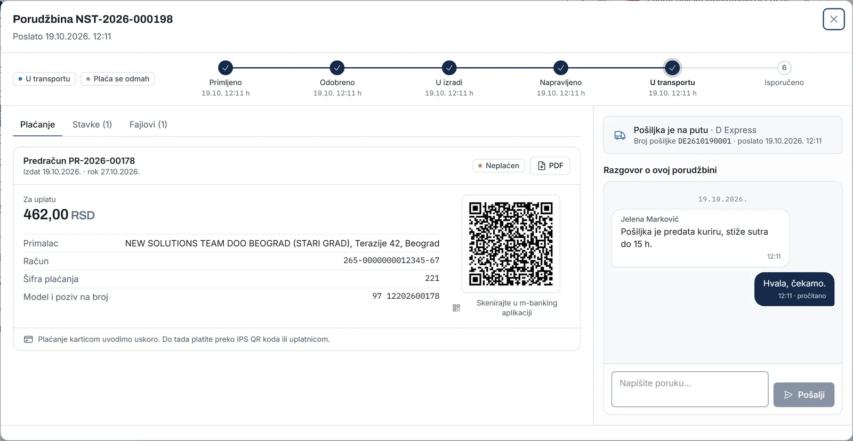Screen dimensions: 853x441
Task: Open the Stavke (1) tab
Action: pos(92,125)
